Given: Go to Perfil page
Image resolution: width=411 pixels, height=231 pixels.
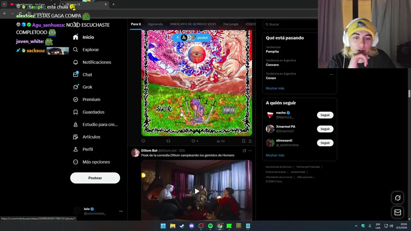Looking at the screenshot, I should [x=83, y=149].
